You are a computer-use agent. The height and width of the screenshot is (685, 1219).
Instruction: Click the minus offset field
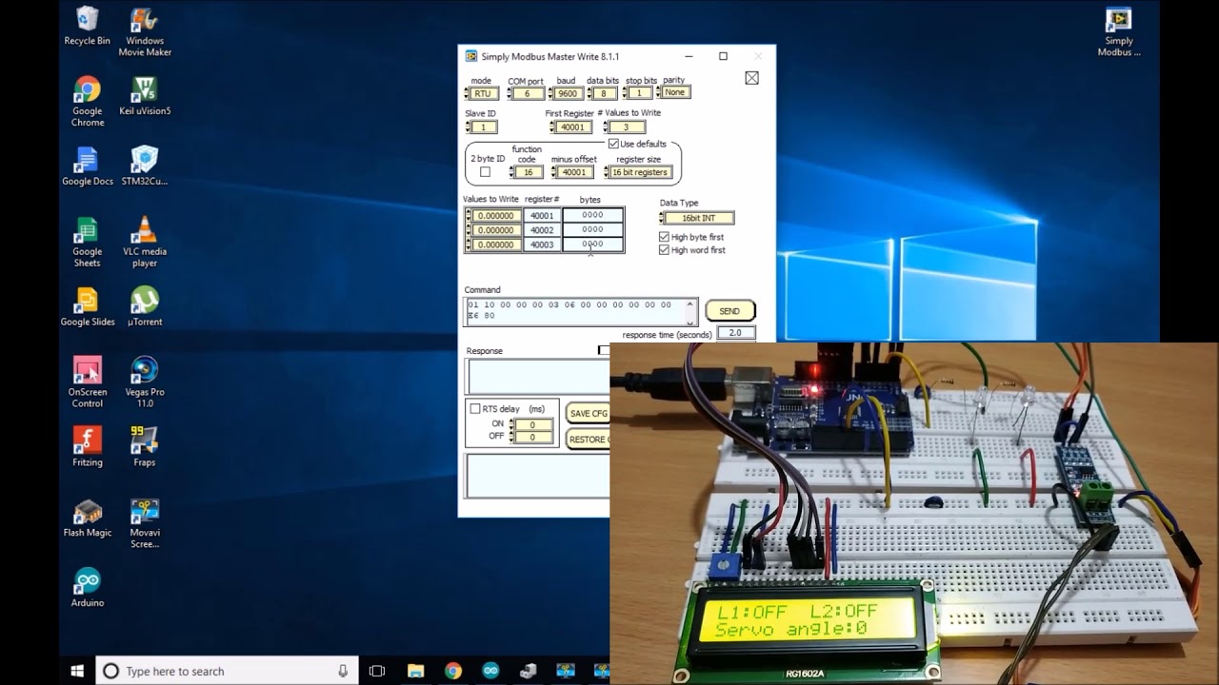tap(574, 172)
